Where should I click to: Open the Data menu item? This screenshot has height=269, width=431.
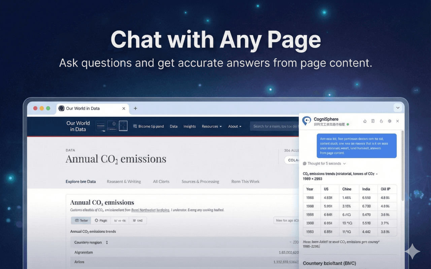(173, 126)
